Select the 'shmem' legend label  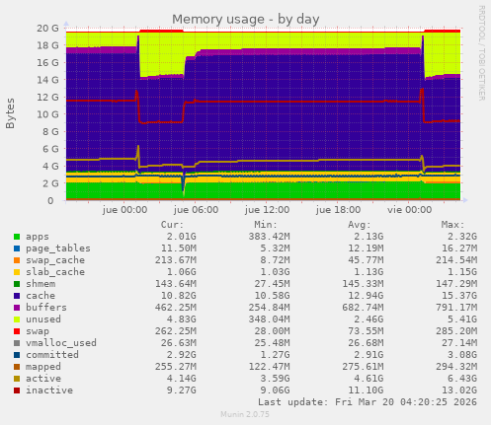point(41,284)
